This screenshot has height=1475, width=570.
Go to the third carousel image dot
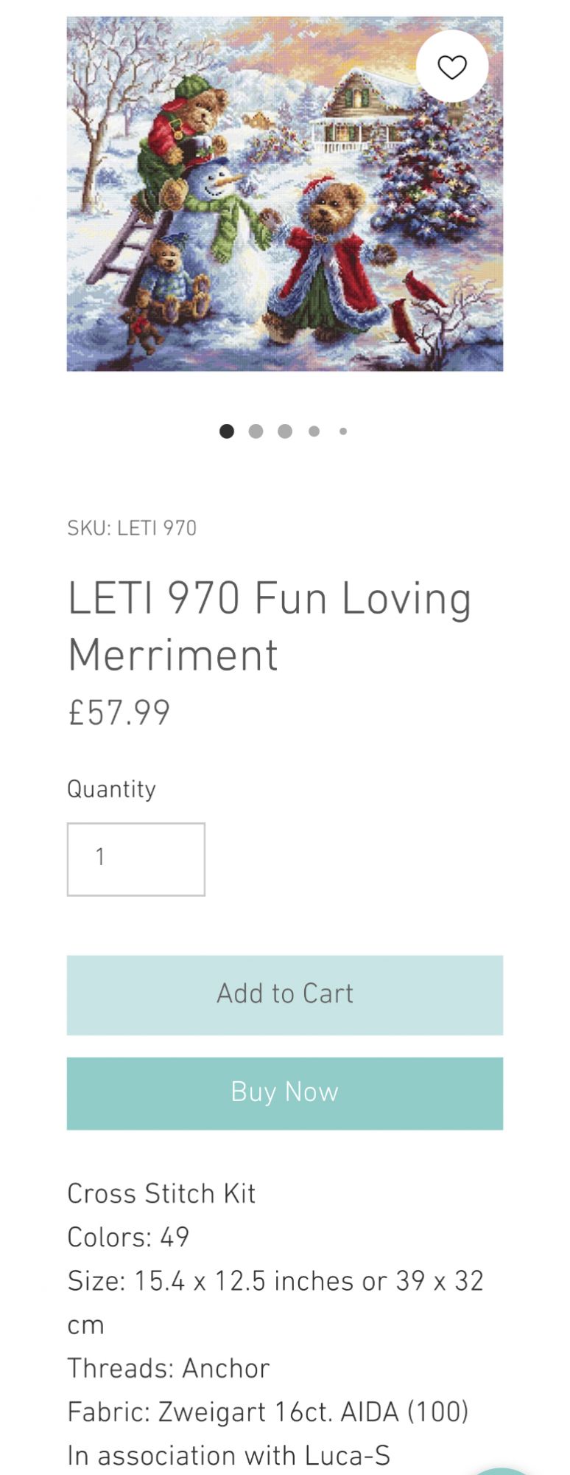285,431
